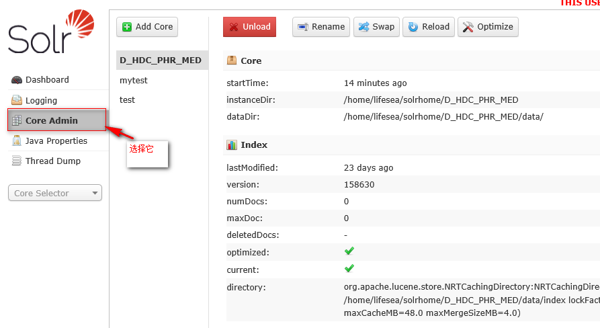Viewport: 600px width, 328px height.
Task: Click the Core Selector dropdown arrow
Action: pyautogui.click(x=95, y=193)
